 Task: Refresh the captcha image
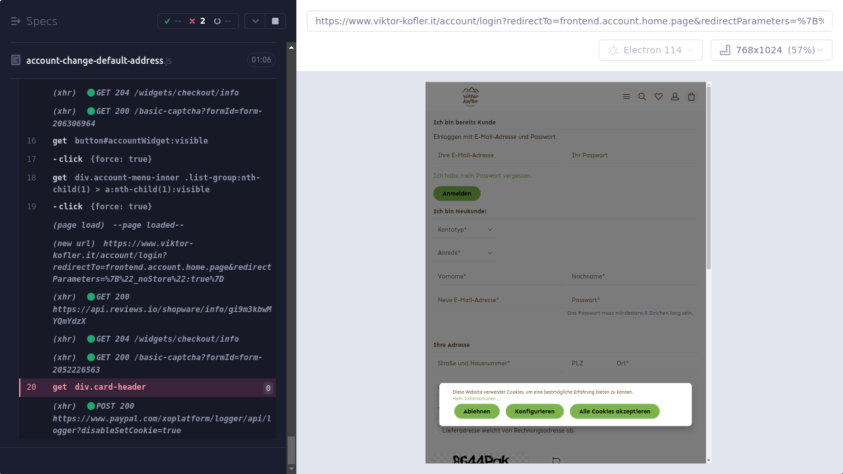(556, 461)
